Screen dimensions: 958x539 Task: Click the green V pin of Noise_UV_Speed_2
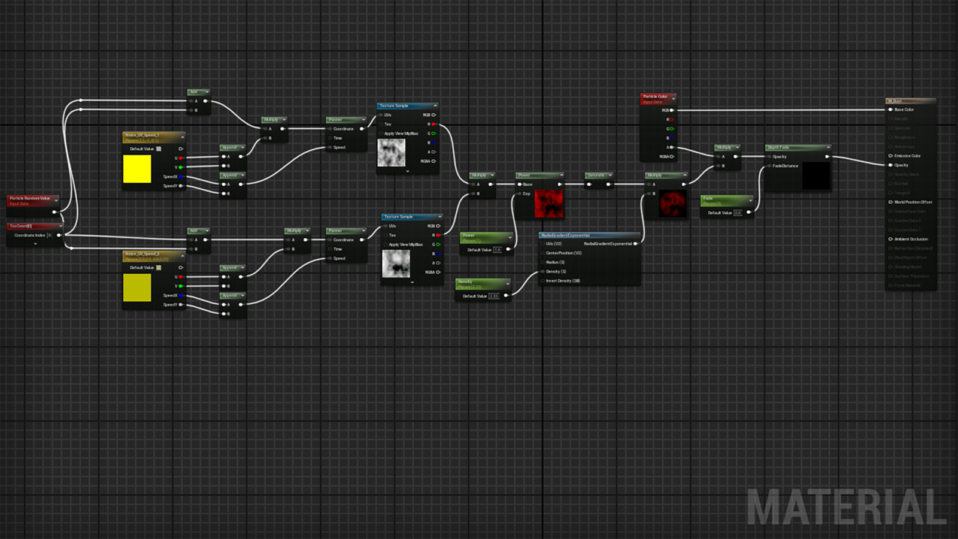pos(180,286)
